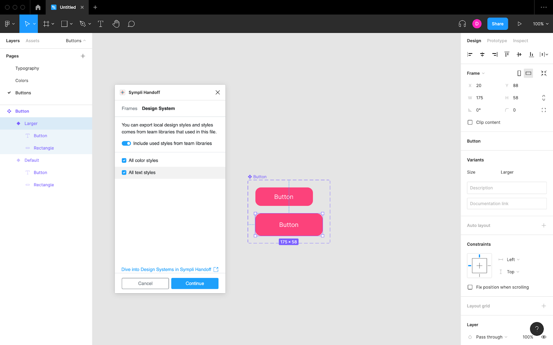Collapse the Buttons page list
Screen dimensions: 553x345
tap(76, 41)
